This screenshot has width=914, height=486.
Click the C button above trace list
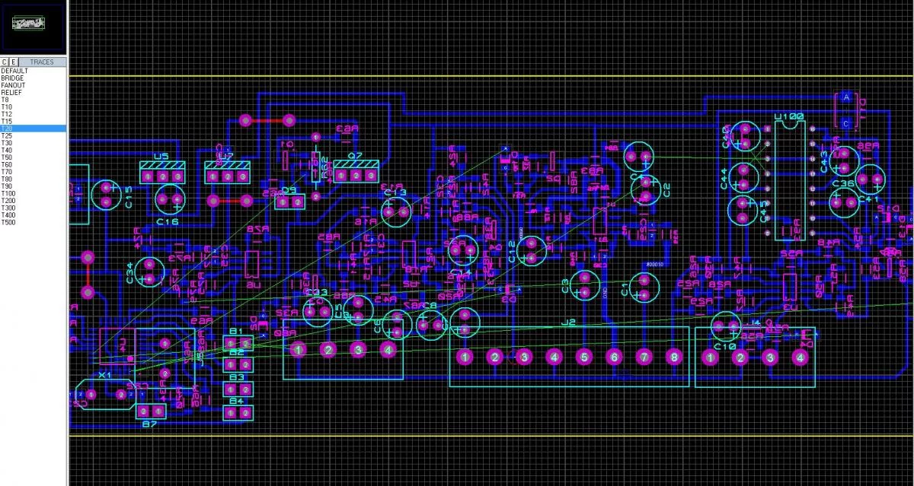click(x=5, y=62)
